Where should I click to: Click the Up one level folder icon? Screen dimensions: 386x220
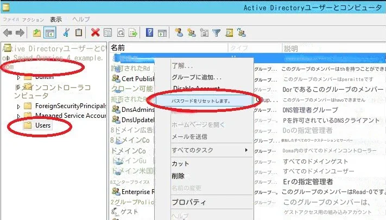tap(37, 32)
